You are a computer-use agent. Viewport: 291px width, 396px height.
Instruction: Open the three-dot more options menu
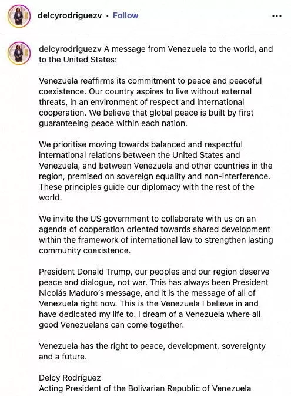pyautogui.click(x=277, y=16)
